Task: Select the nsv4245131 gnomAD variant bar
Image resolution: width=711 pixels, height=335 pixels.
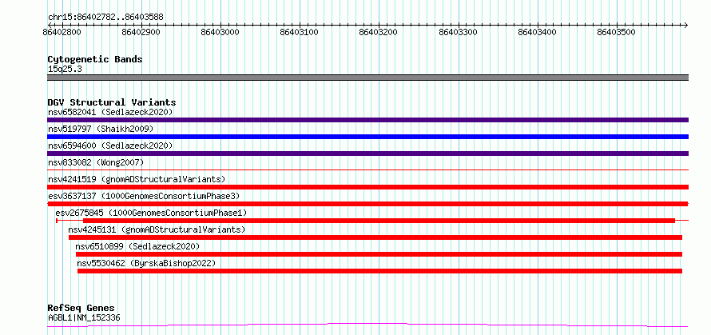Action: pyautogui.click(x=375, y=237)
